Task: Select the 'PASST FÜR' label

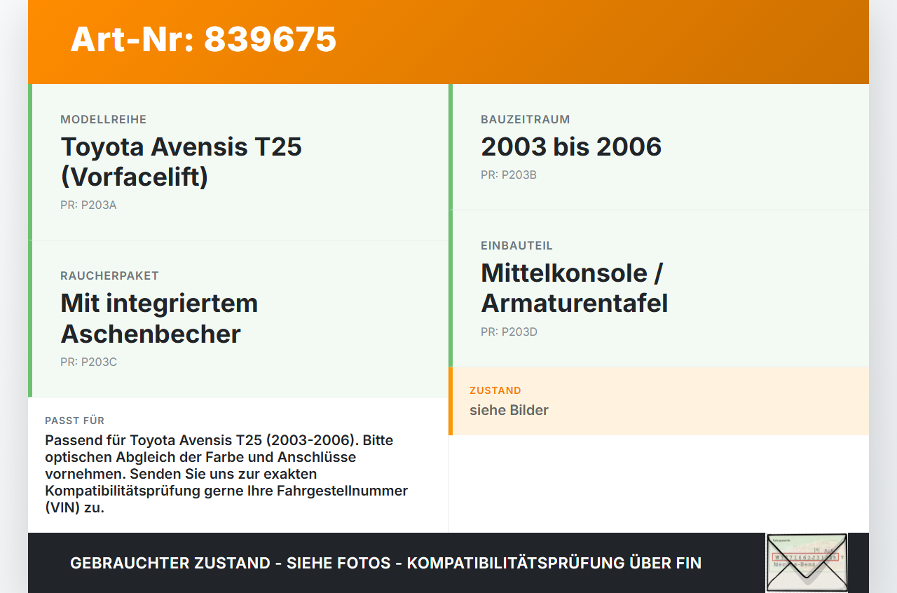Action: point(74,421)
